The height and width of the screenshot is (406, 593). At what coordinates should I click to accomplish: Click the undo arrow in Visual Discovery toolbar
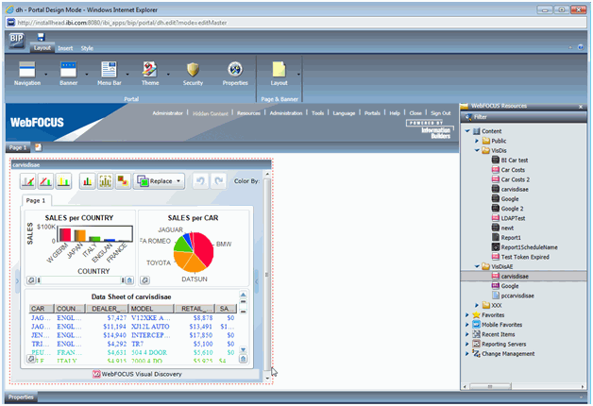pyautogui.click(x=200, y=181)
